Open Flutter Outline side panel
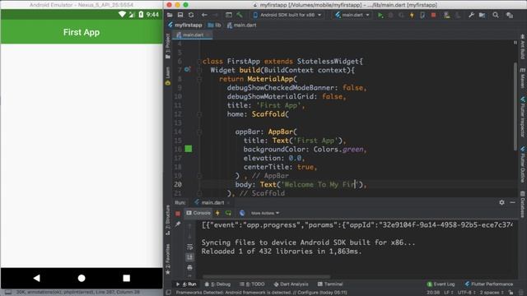The height and width of the screenshot is (296, 527). pos(523,164)
